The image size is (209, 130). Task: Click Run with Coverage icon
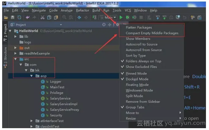pyautogui.click(x=134, y=17)
